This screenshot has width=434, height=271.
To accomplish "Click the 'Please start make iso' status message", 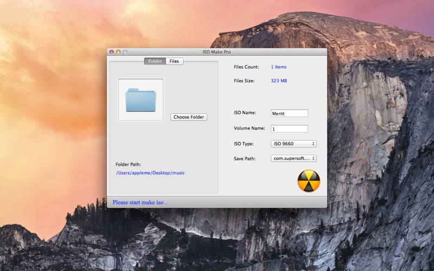I will 139,202.
